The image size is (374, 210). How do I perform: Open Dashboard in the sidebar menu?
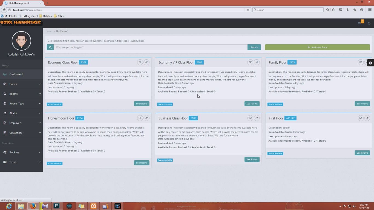click(x=21, y=74)
